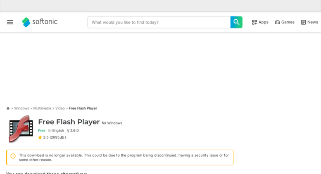Click the 3.5 (2695) rating text
The width and height of the screenshot is (321, 174).
55,137
